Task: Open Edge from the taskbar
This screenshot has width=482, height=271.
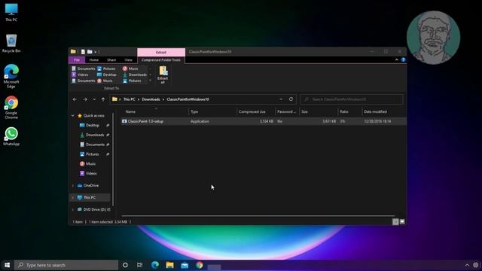Action: point(155,265)
